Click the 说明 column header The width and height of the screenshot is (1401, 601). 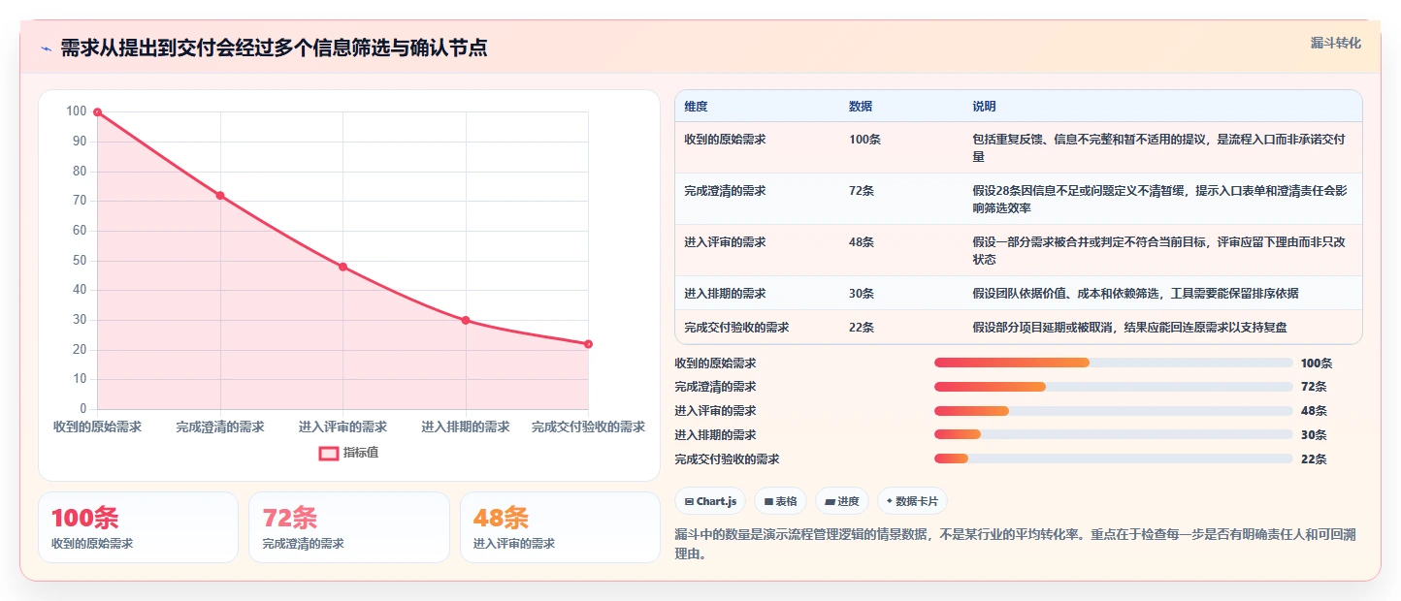(x=984, y=107)
